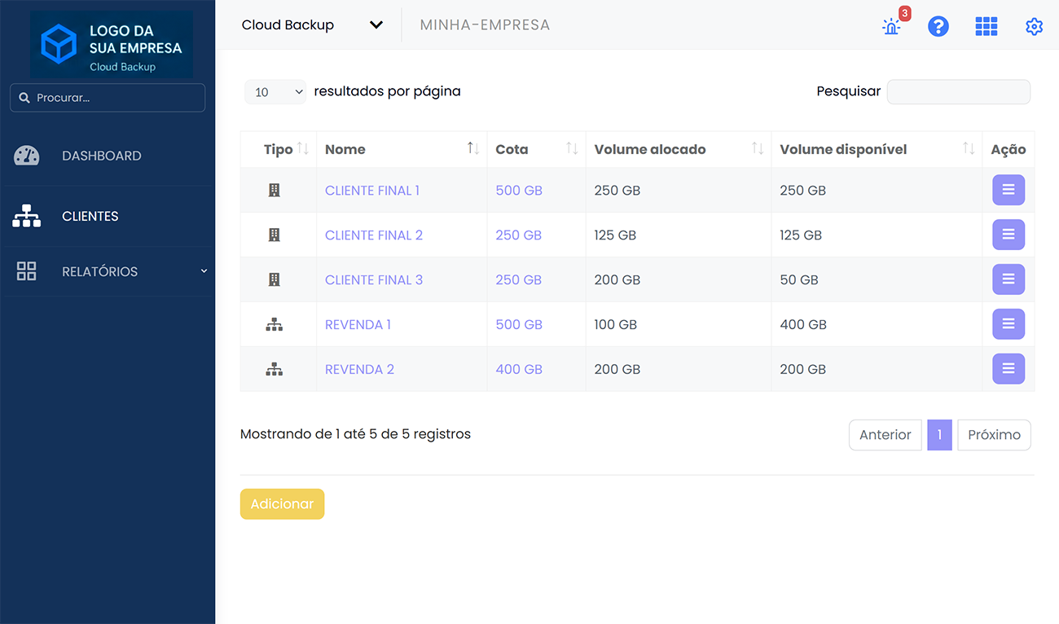1059x624 pixels.
Task: Click the Clientes hierarchy icon in sidebar
Action: [x=27, y=216]
